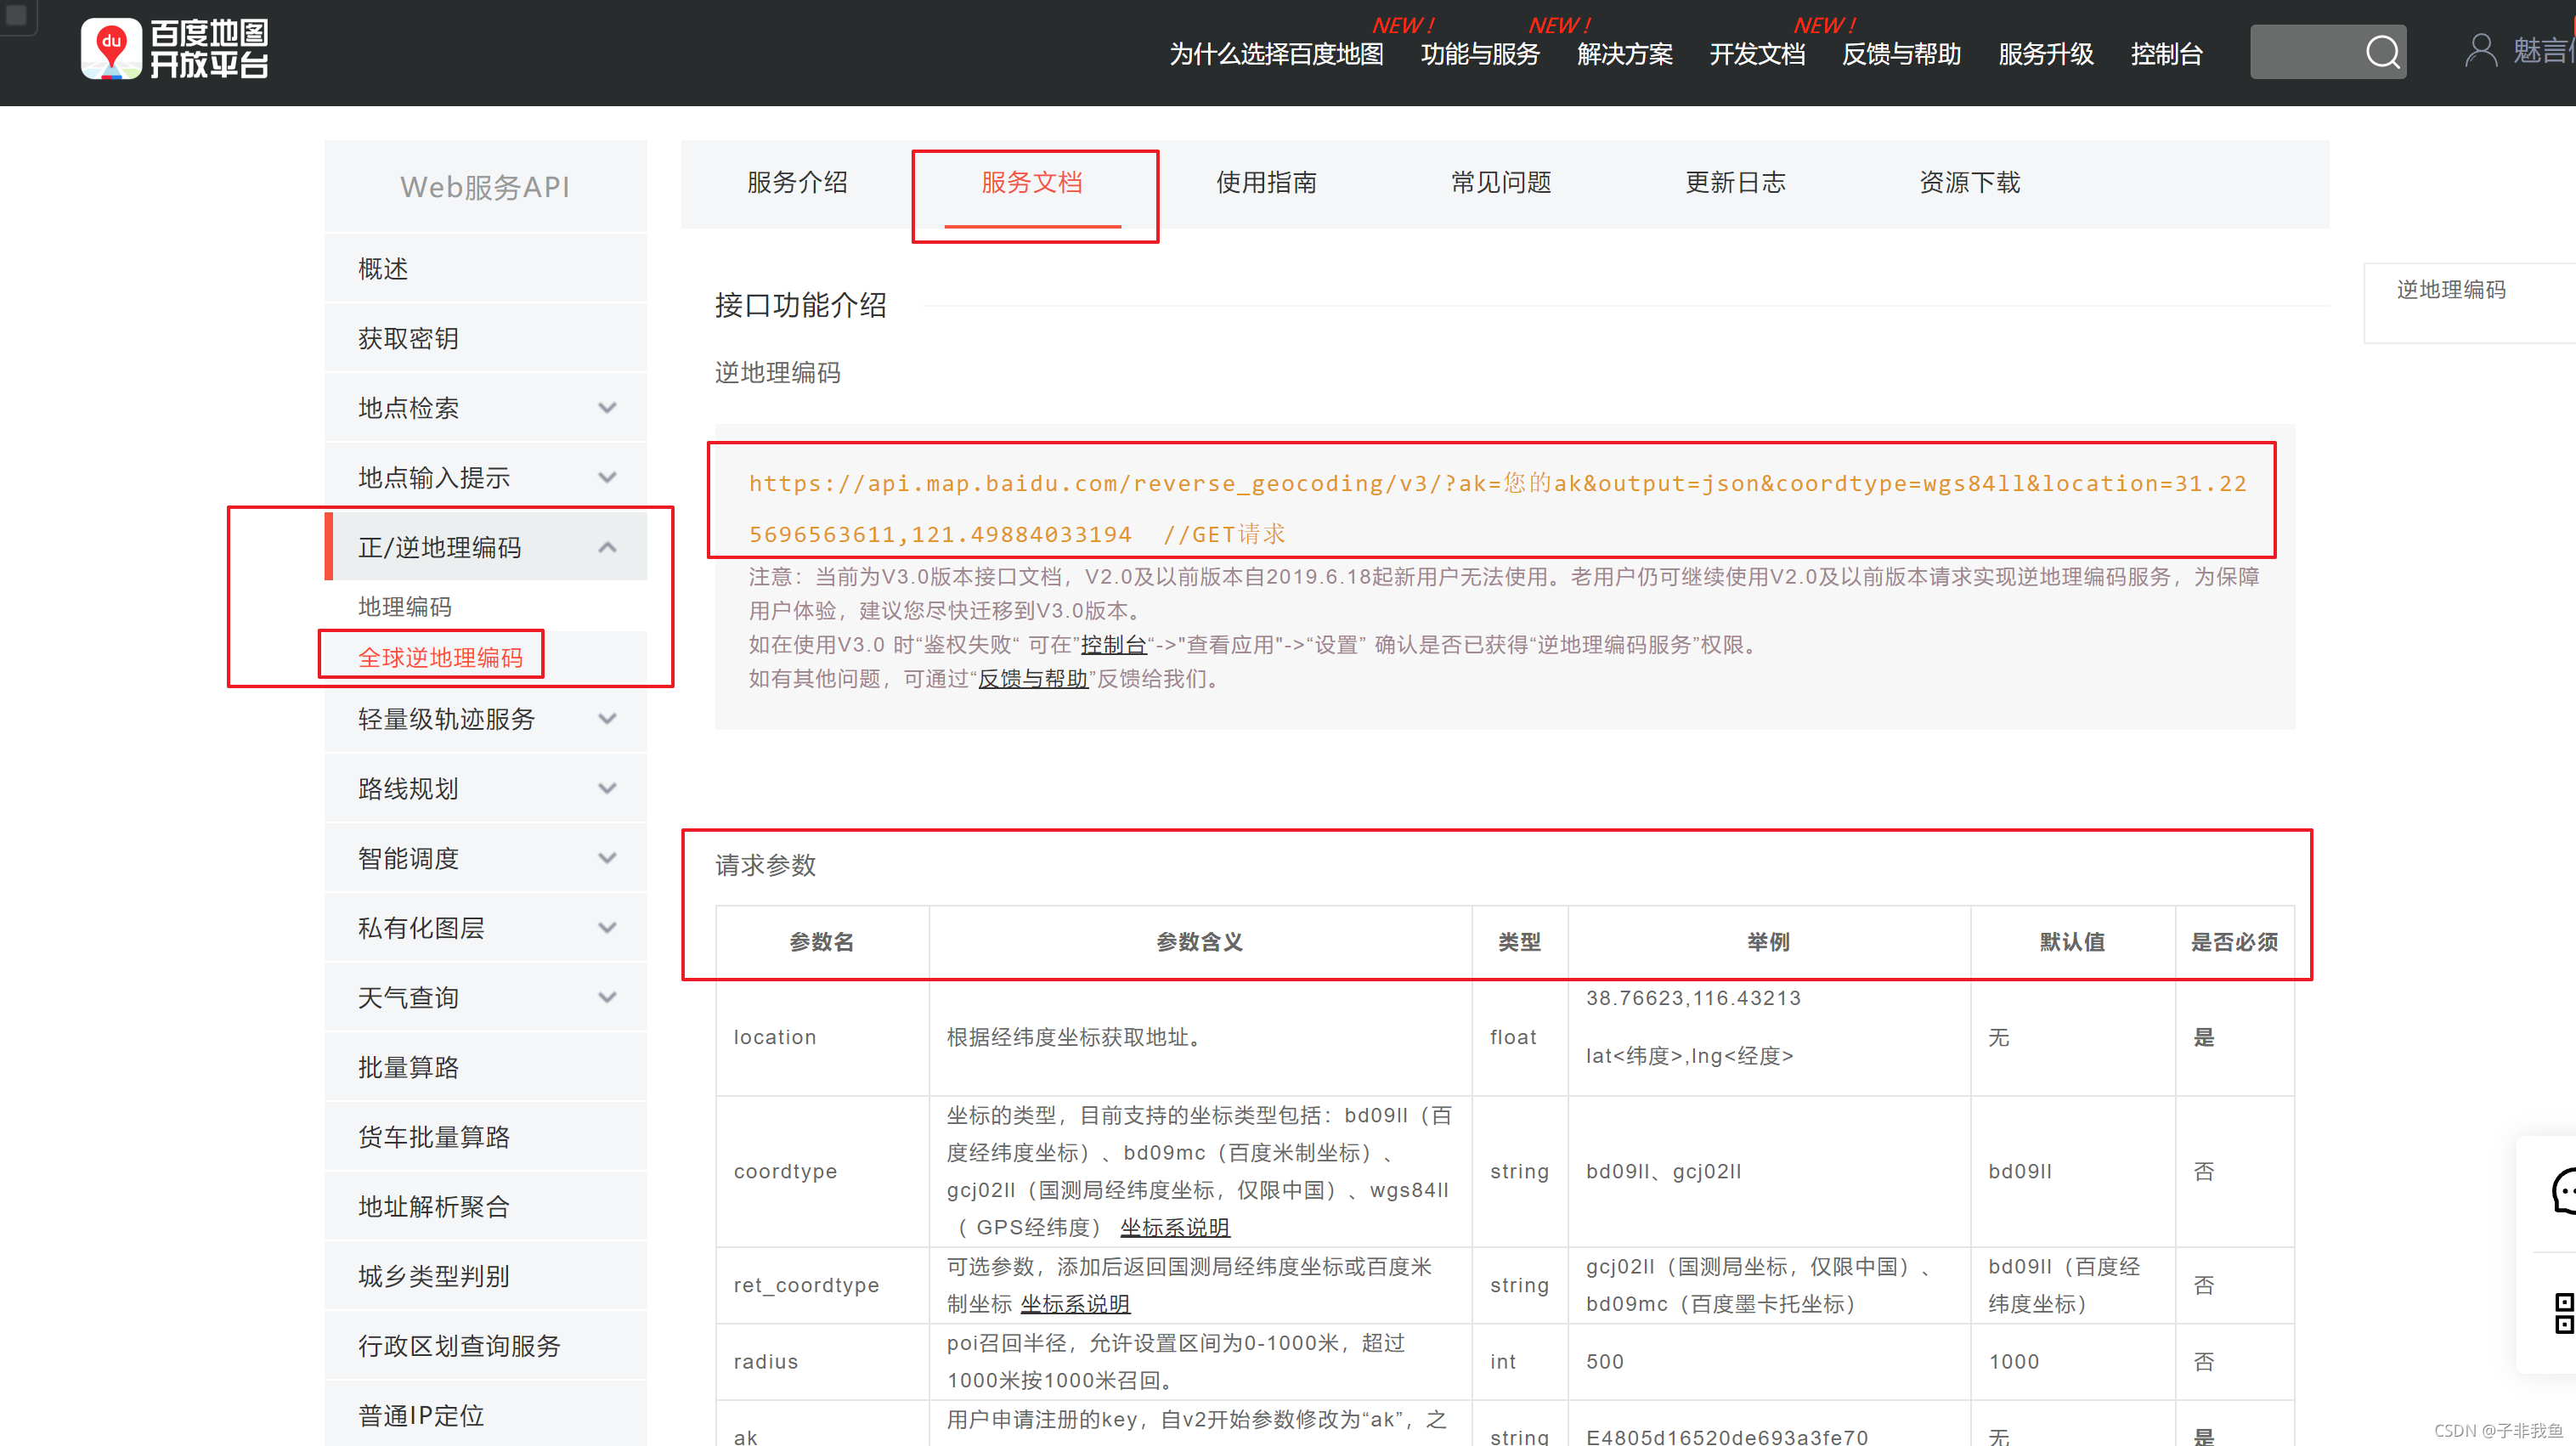Select 批量算路 in the sidebar

coord(486,1067)
